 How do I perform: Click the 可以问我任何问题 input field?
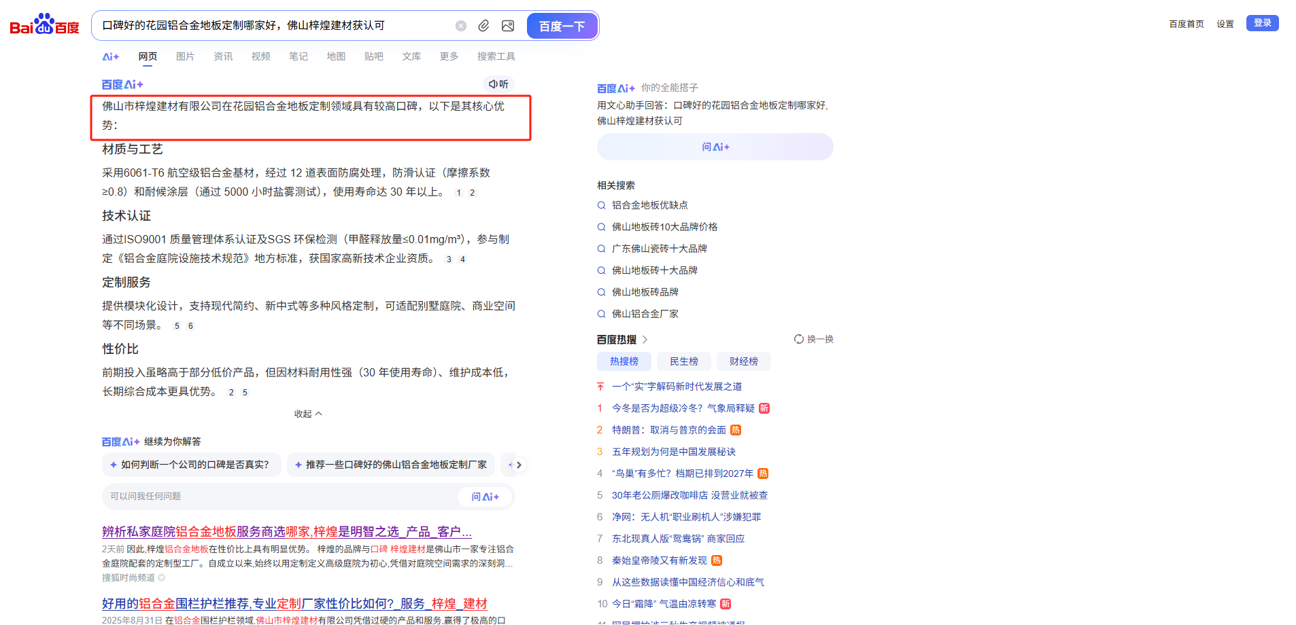point(272,497)
